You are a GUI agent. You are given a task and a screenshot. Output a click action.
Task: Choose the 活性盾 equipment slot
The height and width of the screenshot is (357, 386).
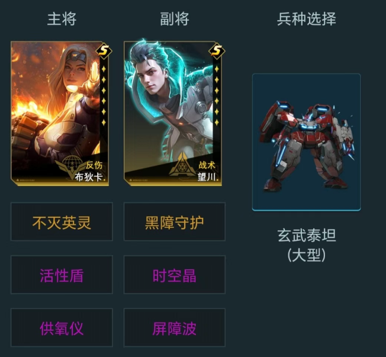point(62,275)
